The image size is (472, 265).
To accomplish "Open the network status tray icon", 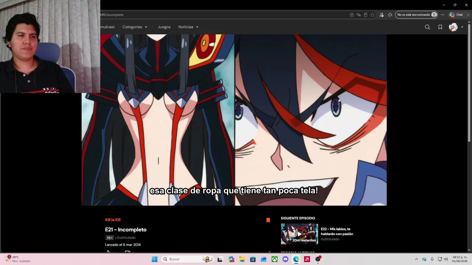I will click(x=440, y=259).
